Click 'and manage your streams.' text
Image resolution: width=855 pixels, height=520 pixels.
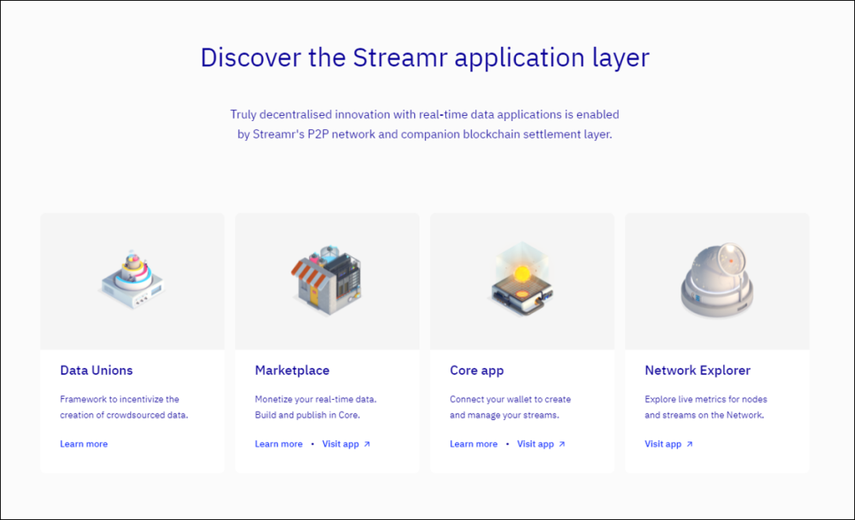pos(505,416)
